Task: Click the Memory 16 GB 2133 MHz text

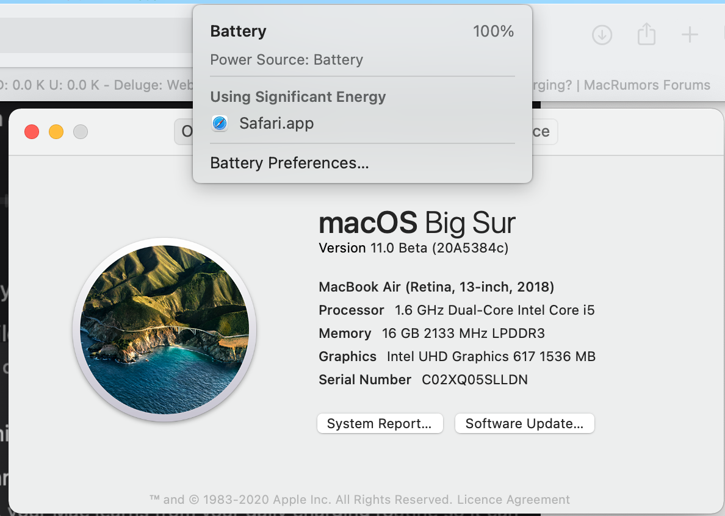Action: tap(432, 333)
